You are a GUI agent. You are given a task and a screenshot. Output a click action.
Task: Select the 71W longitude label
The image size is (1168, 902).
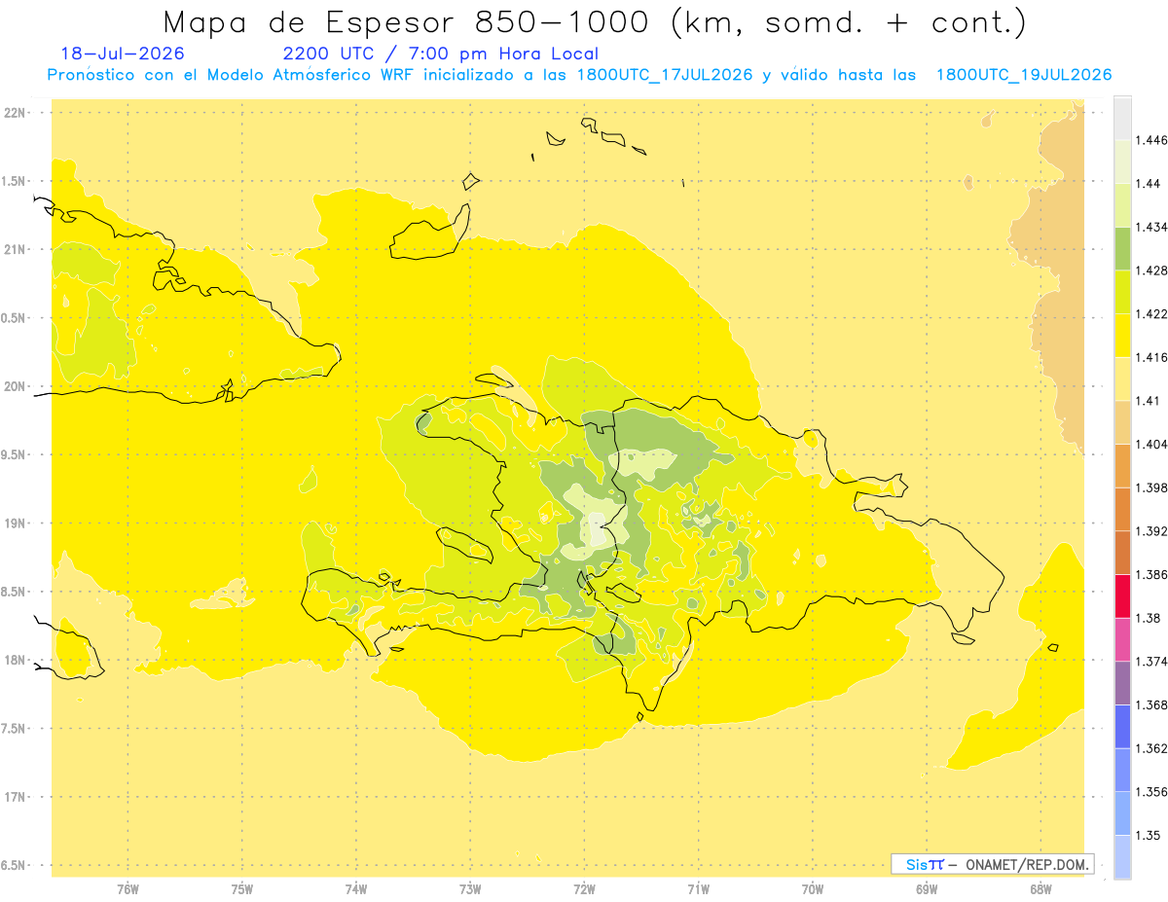[698, 888]
